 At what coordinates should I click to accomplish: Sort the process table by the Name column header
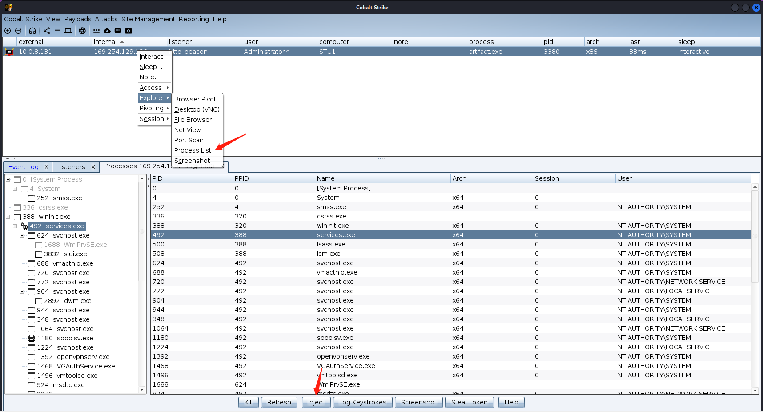(x=382, y=178)
